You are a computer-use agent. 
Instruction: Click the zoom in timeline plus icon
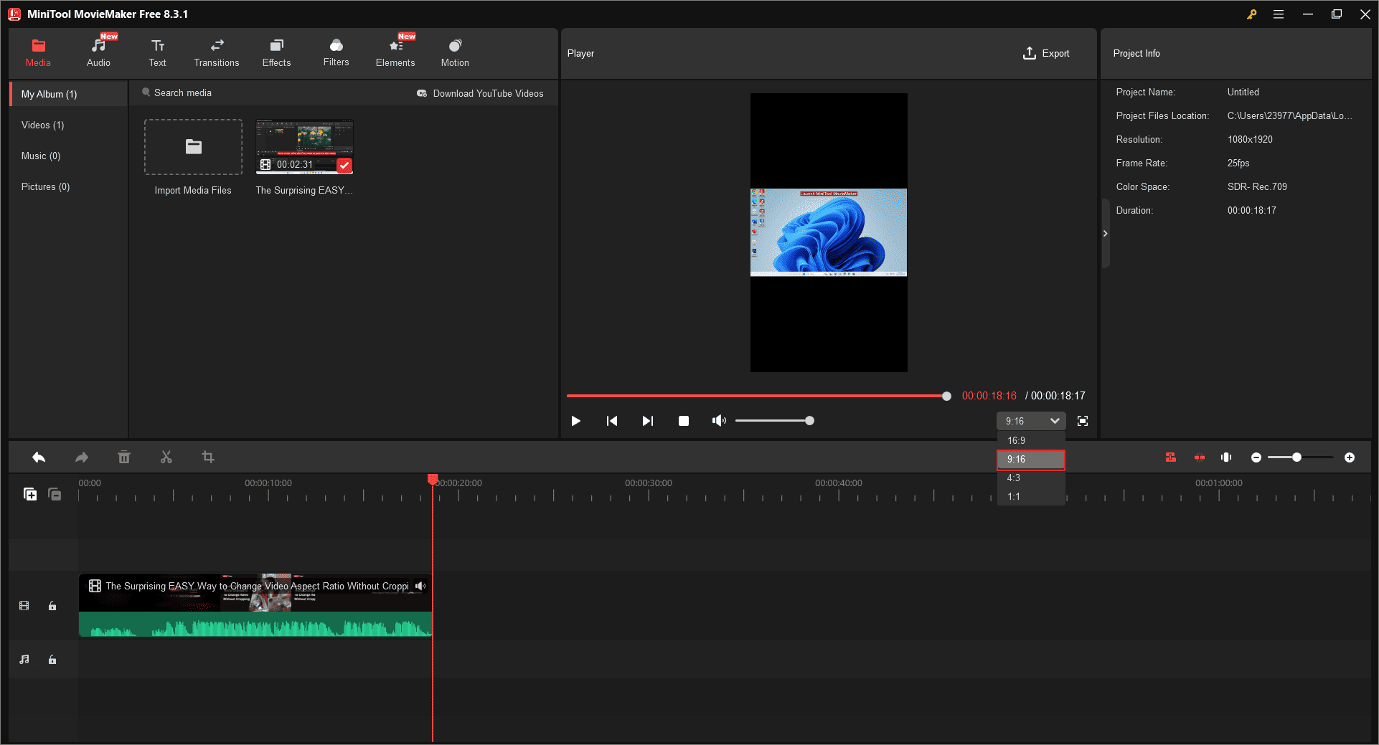pos(1350,457)
